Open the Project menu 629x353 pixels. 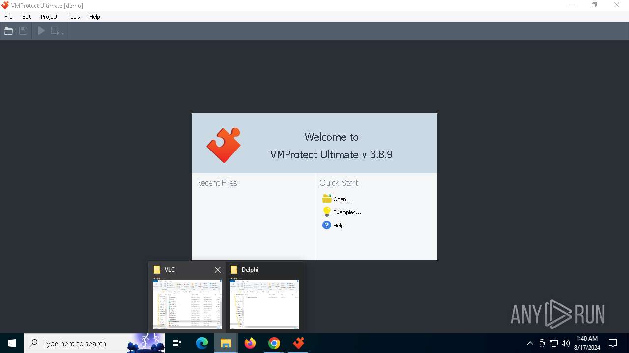coord(49,17)
